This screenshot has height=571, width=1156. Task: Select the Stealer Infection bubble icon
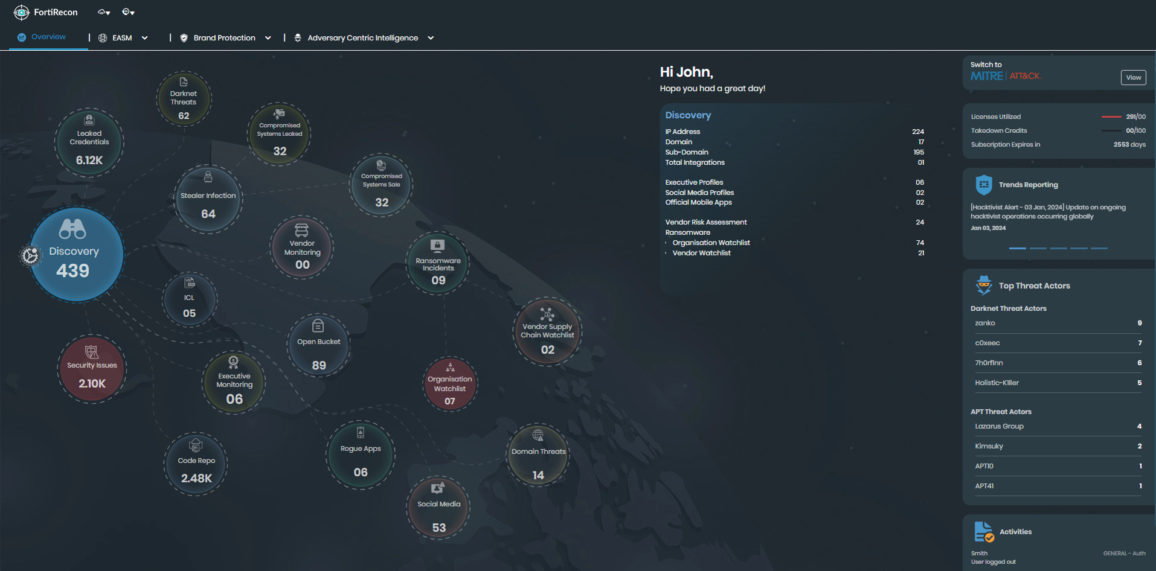coord(208,177)
